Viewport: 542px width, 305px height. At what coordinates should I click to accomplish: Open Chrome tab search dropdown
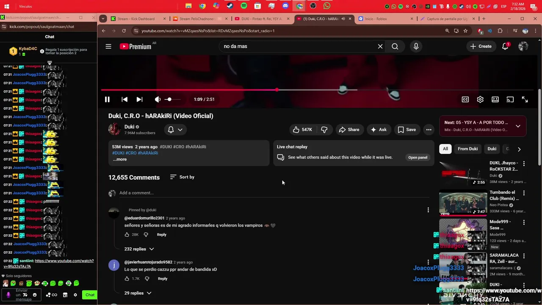point(103,19)
